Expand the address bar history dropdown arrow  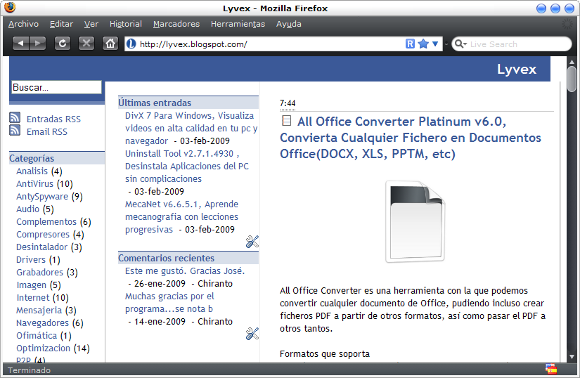435,44
